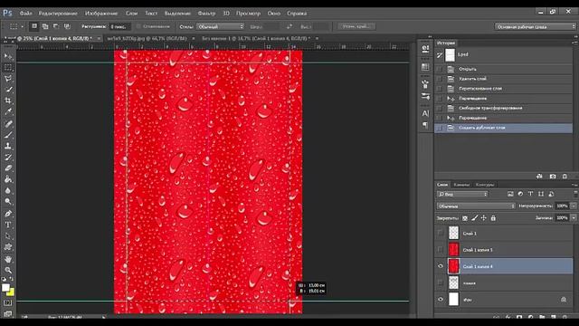
Task: Swap width and height arrows icon
Action: point(289,26)
